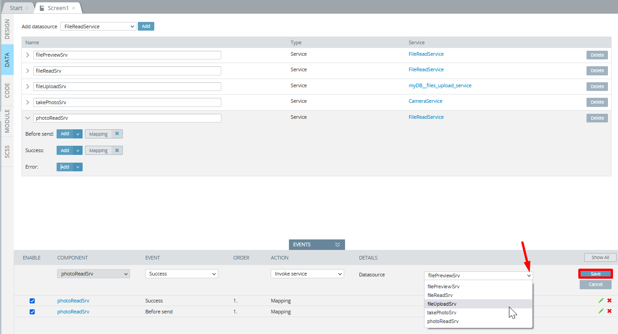Delete the takePhotoSrv datasource
This screenshot has height=334, width=618.
(597, 102)
